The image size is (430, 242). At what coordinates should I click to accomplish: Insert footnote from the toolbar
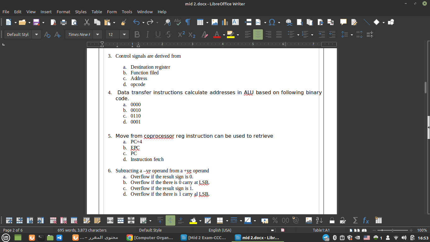tap(299, 22)
